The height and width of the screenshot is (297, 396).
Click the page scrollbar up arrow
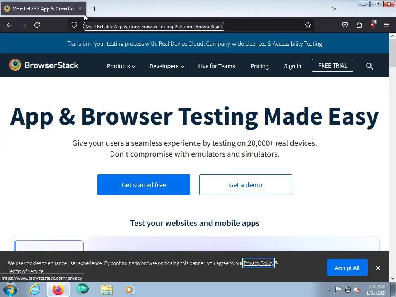(393, 36)
